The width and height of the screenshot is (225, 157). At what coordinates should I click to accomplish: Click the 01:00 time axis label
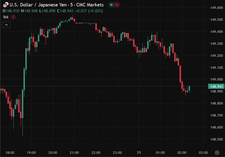(160, 153)
